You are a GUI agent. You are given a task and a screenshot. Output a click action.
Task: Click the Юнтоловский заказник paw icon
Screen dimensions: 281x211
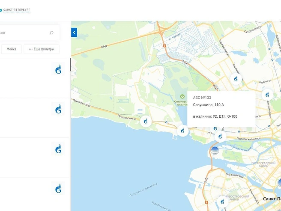(182, 97)
